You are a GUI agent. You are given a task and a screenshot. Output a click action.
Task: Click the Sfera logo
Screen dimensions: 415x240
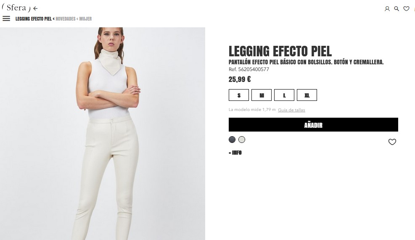(x=16, y=8)
